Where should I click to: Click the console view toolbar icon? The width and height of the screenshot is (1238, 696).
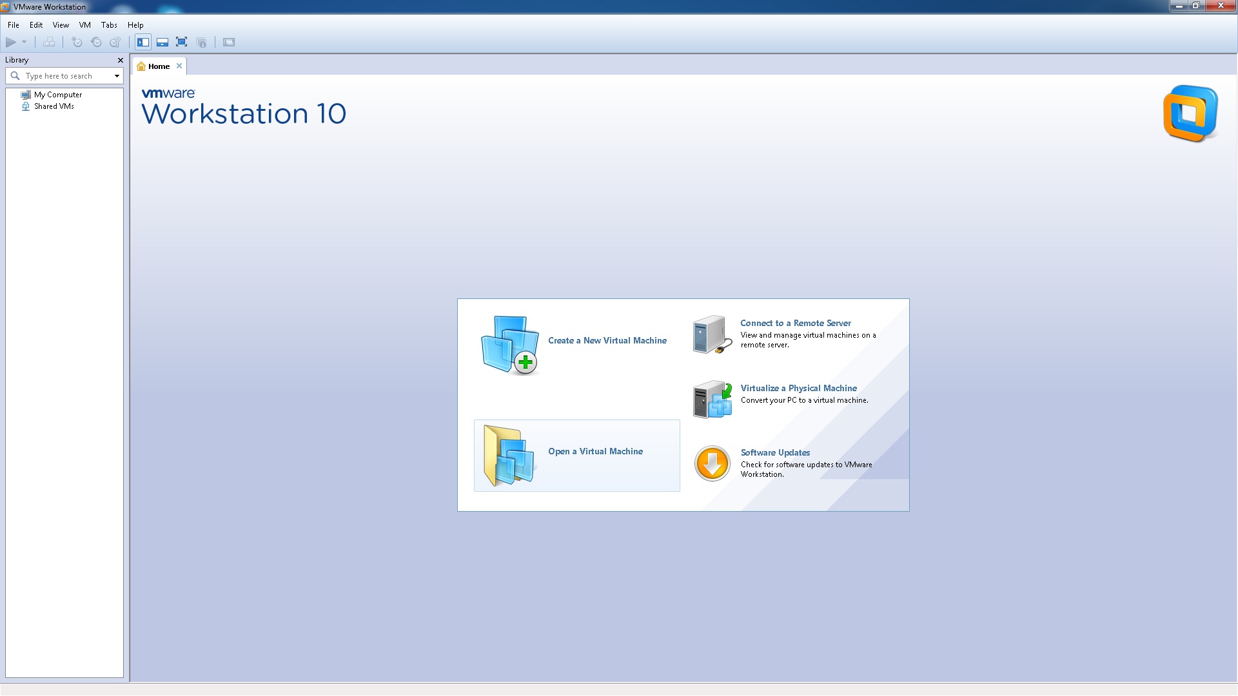click(x=229, y=43)
